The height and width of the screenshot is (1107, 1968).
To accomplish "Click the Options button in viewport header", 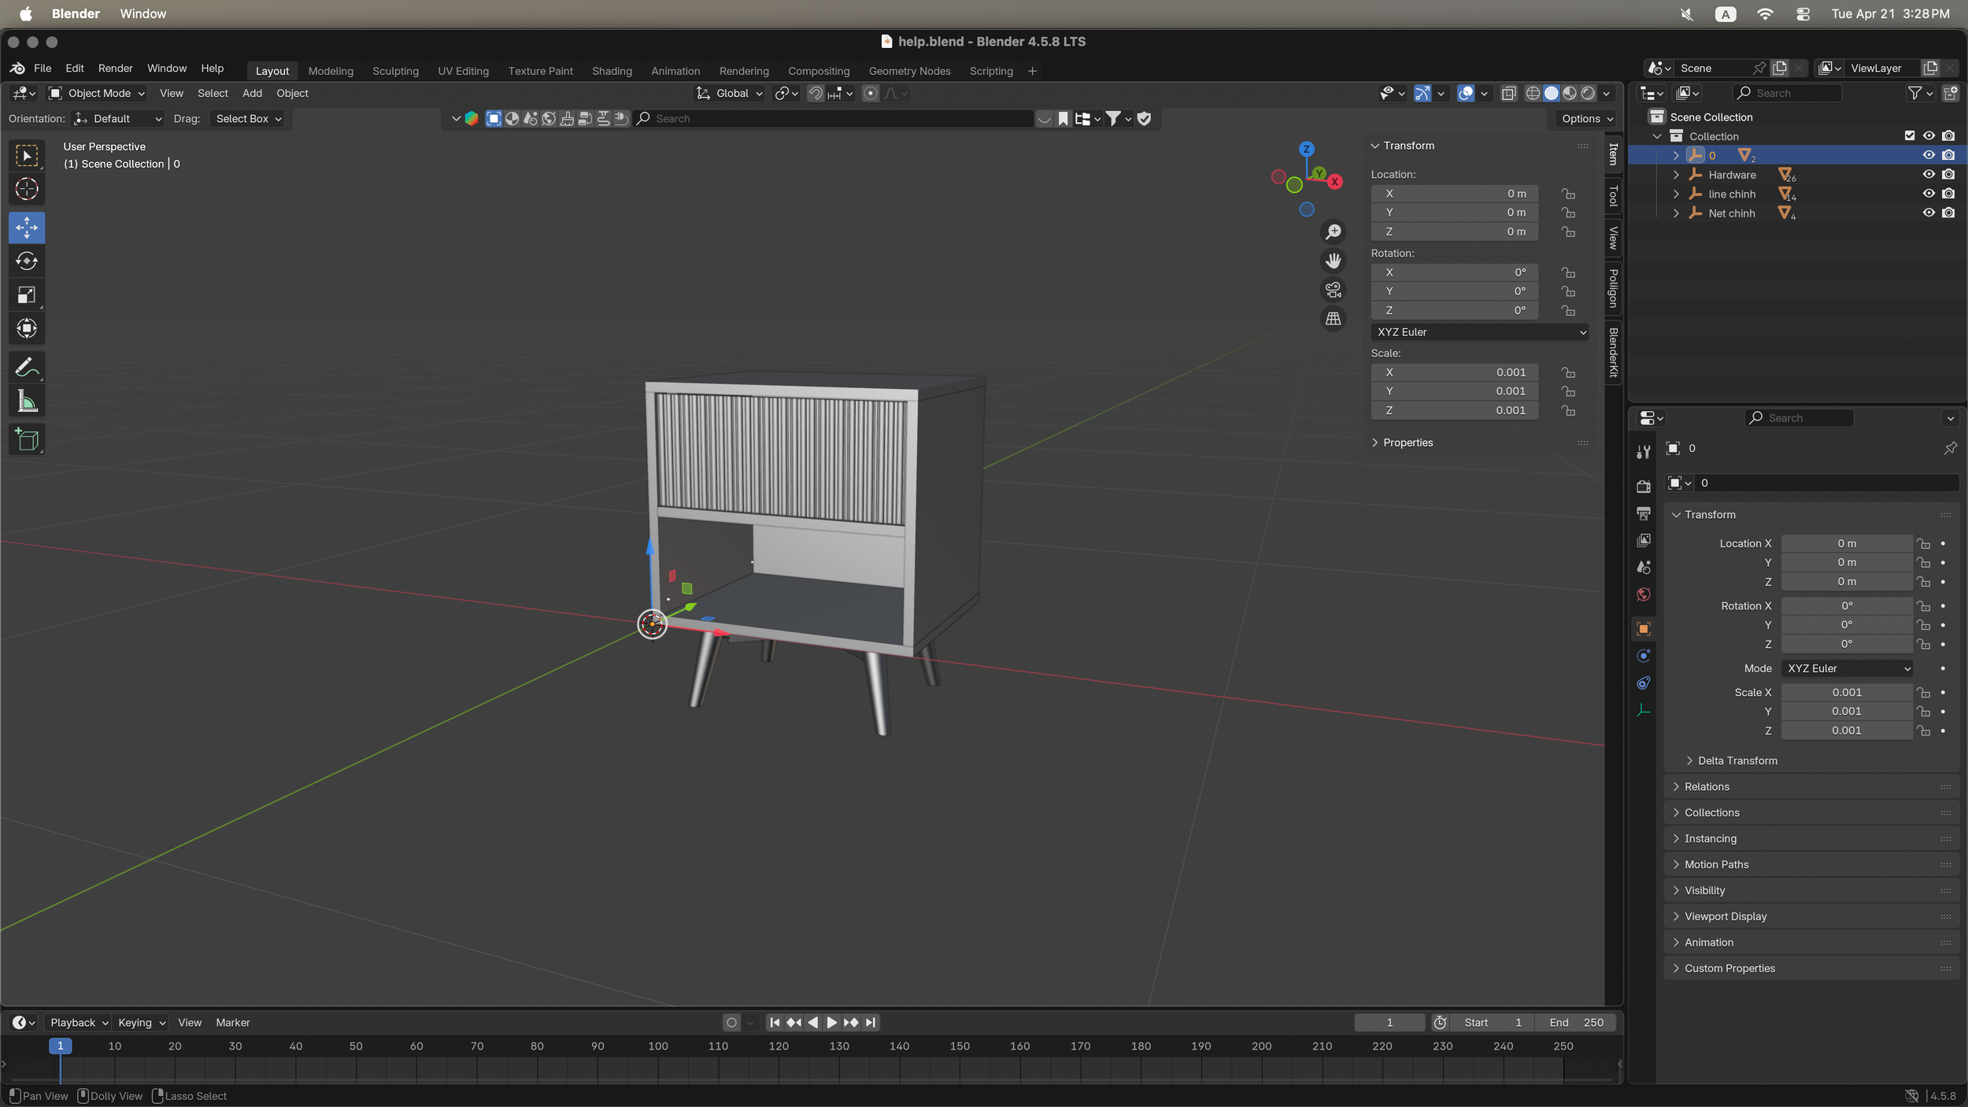I will tap(1586, 119).
